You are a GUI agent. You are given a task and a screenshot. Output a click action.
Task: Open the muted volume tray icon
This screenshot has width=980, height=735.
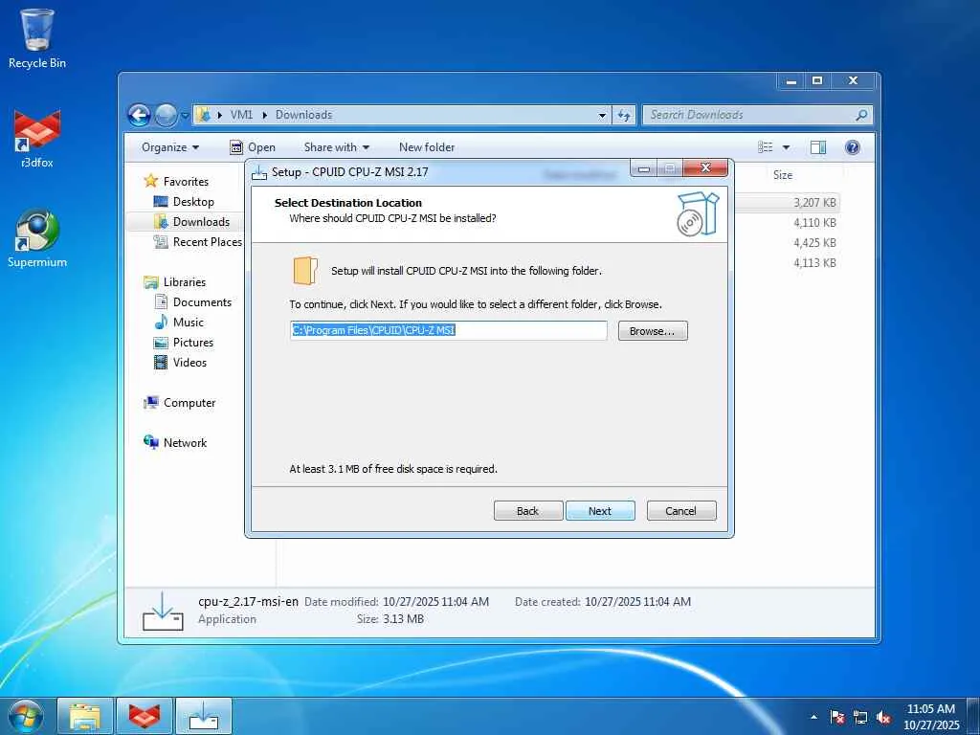(883, 717)
